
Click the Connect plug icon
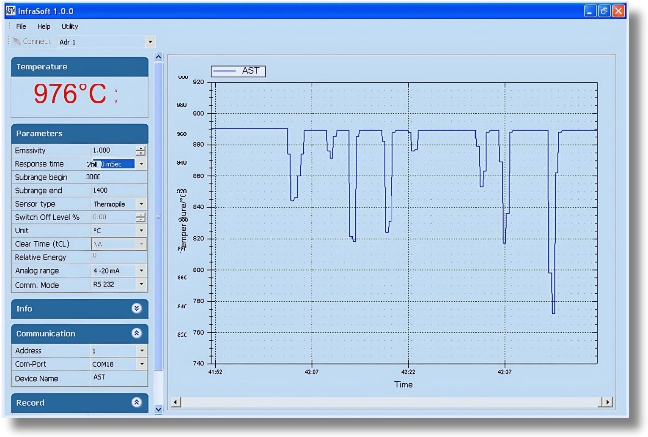16,41
